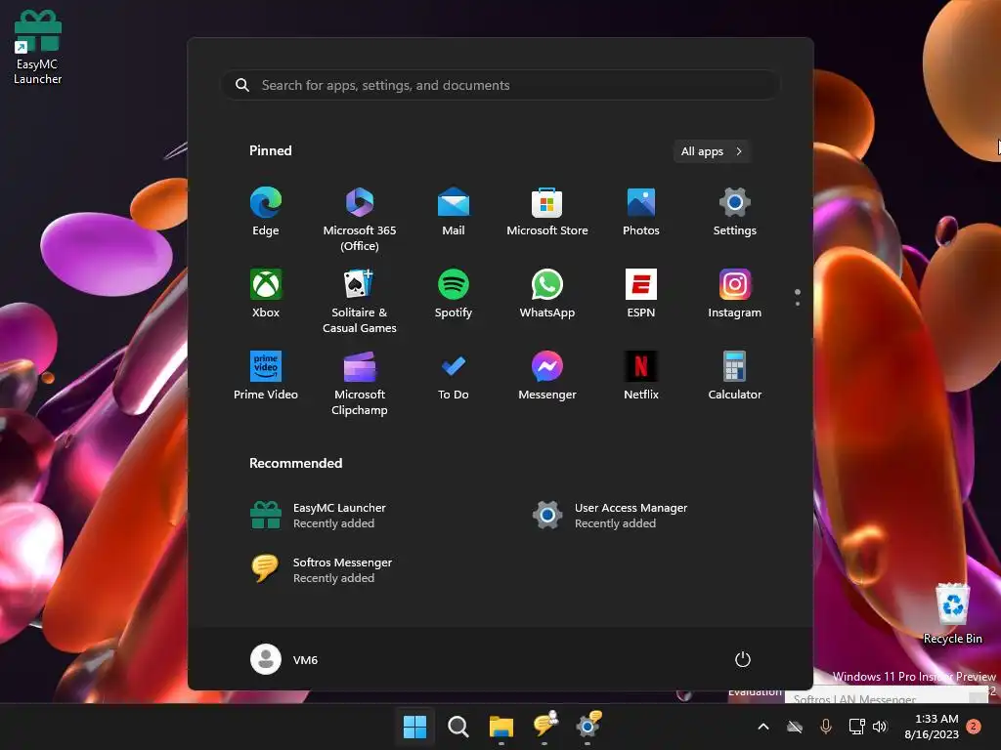Open Settings from pinned apps
1001x750 pixels.
[735, 212]
